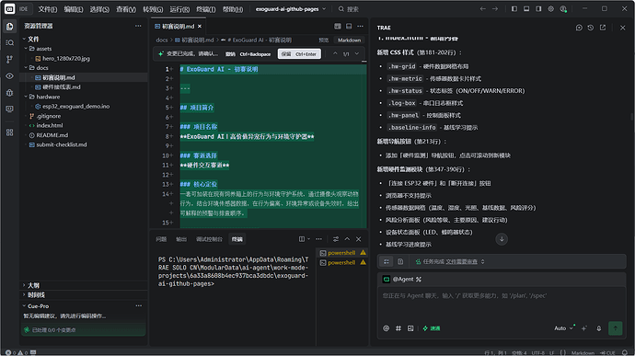This screenshot has width=635, height=356.
Task: Start a new chat in the TRAE panel
Action: coord(579,28)
